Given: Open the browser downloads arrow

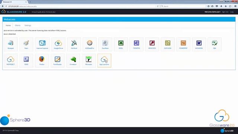Looking at the screenshot, I should point(221,6).
